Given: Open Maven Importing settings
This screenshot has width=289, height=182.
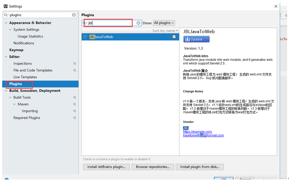Looking at the screenshot, I should pyautogui.click(x=30, y=111).
